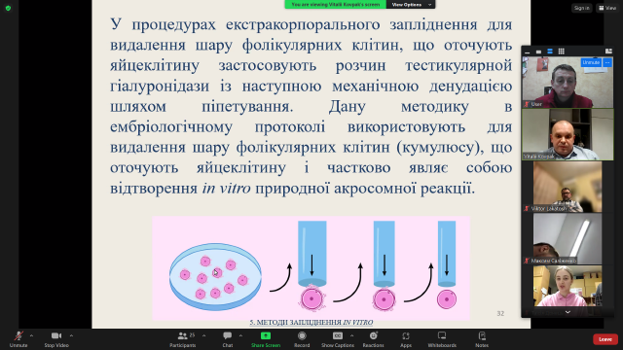Open audio options arrow next to Unmute
623x350 pixels.
(31, 335)
